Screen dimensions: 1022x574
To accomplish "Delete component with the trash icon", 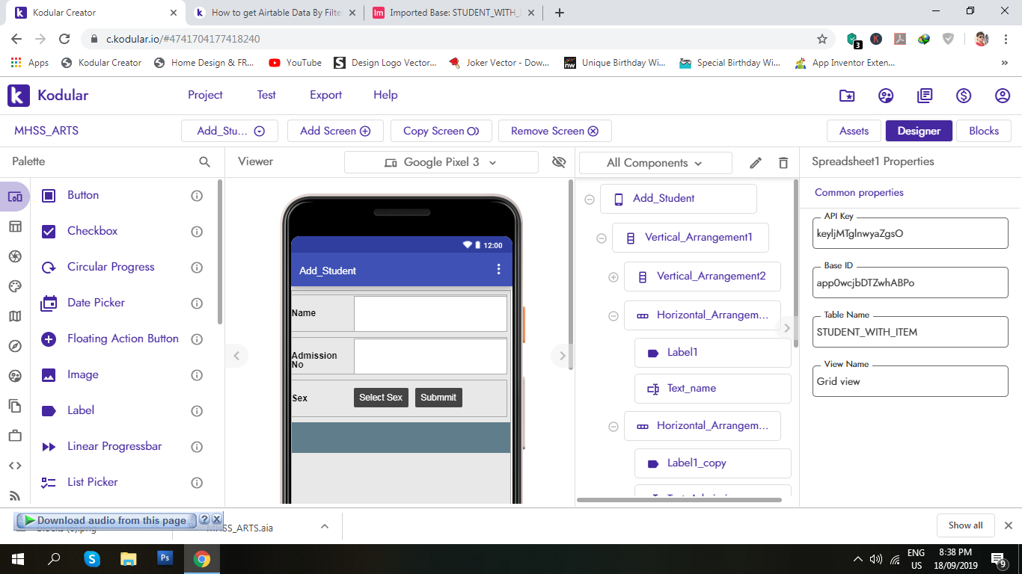I will tap(783, 163).
